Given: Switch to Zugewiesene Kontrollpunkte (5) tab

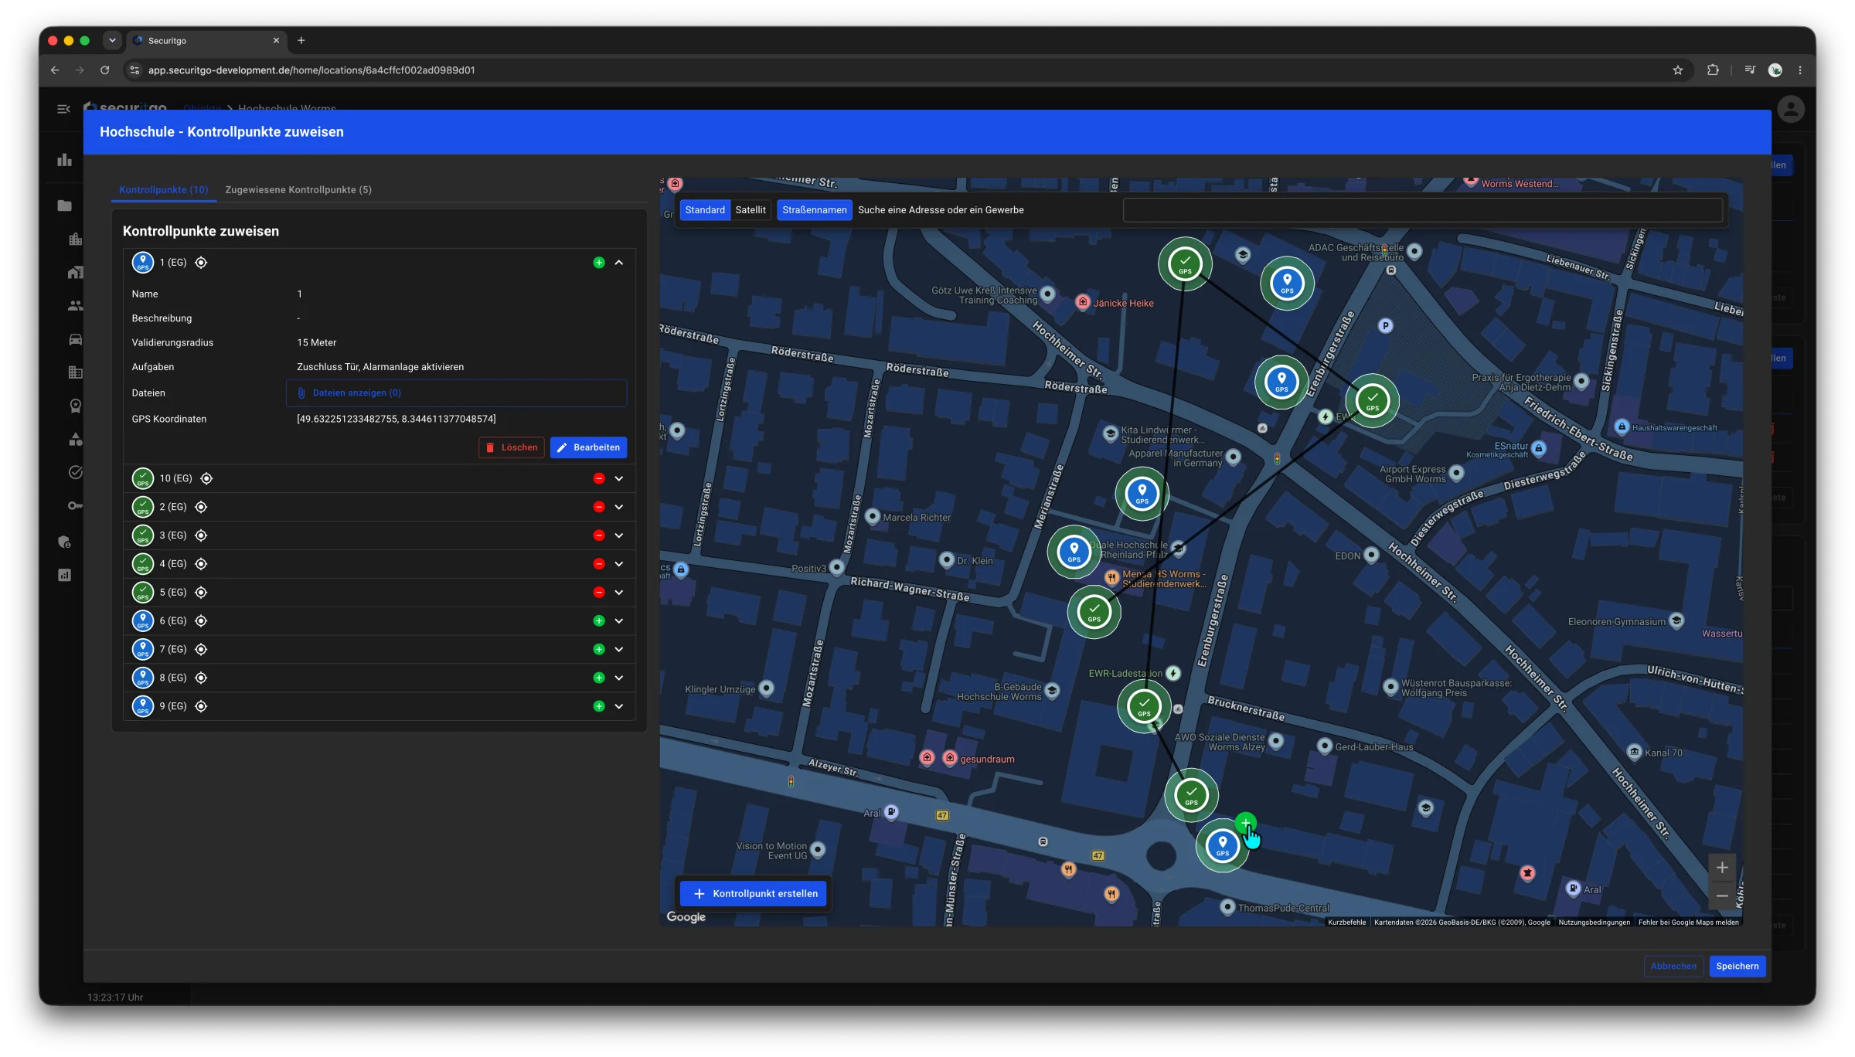Looking at the screenshot, I should (298, 189).
